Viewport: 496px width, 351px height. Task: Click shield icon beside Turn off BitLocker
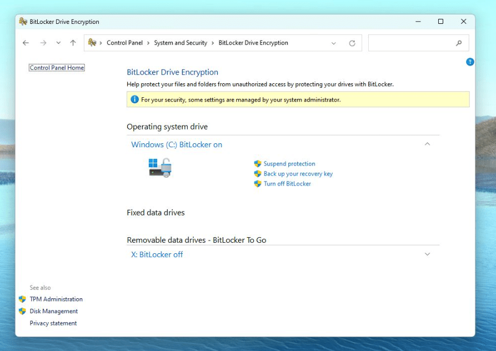pos(258,184)
